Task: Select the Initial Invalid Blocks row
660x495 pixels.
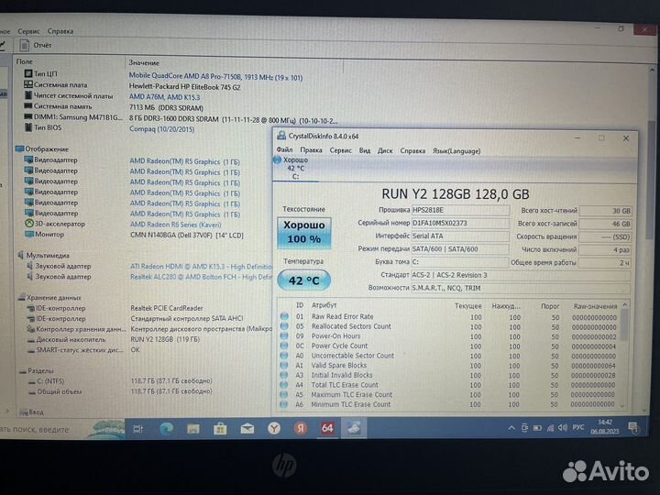Action: (x=449, y=375)
